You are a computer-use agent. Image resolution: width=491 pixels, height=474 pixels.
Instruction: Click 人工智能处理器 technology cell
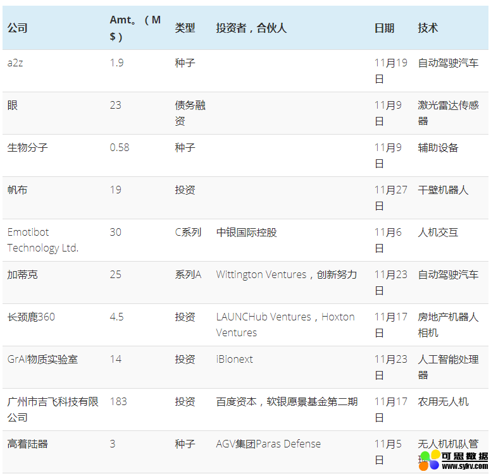[x=448, y=367]
